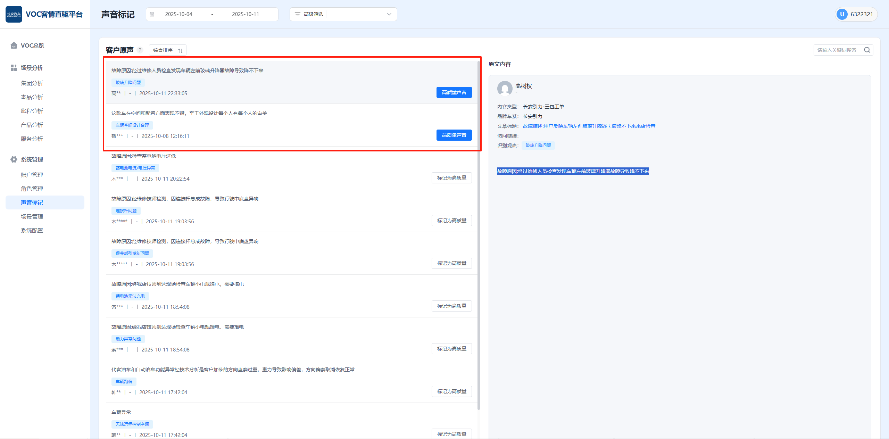Image resolution: width=889 pixels, height=439 pixels.
Task: Click 标记为高质量 for 车辆跑偏 record
Action: point(451,391)
